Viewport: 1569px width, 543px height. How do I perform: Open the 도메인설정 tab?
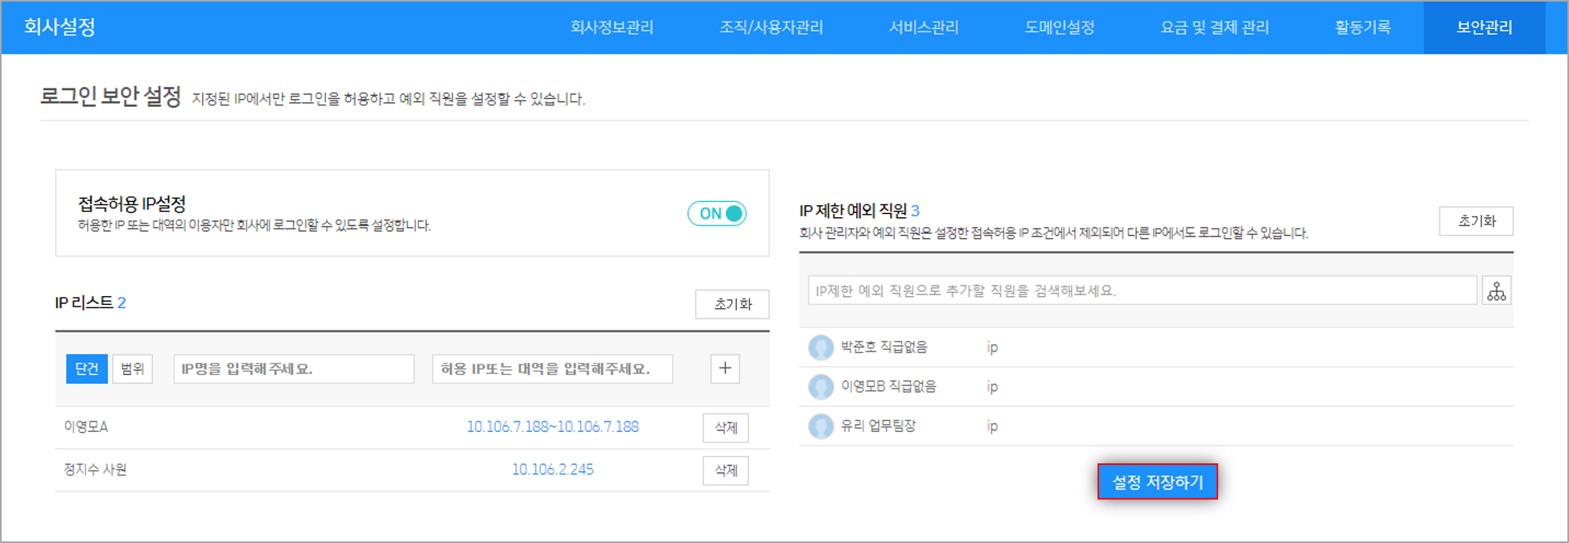pyautogui.click(x=1059, y=27)
